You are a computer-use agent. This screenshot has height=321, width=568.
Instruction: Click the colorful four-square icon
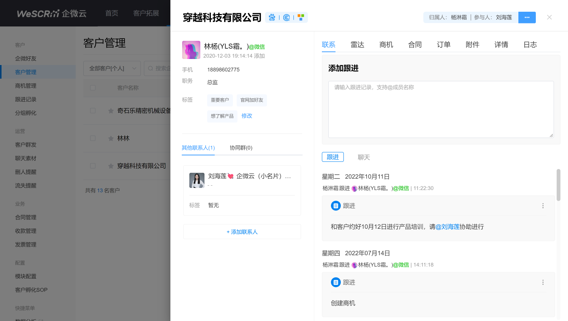301,17
